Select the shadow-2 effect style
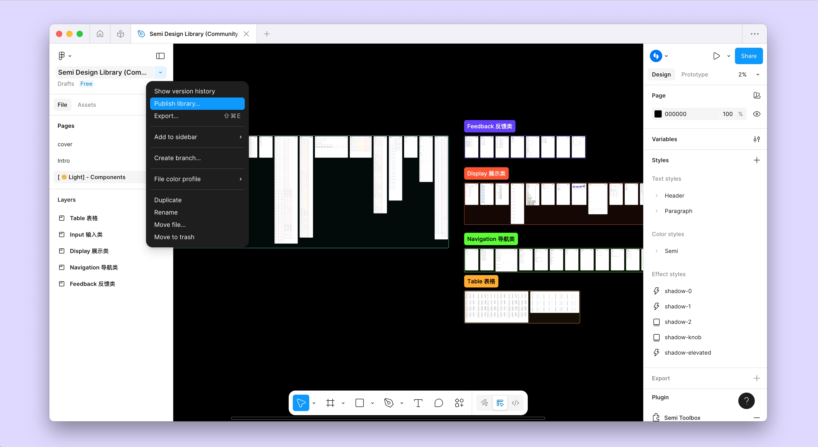 [x=678, y=322]
